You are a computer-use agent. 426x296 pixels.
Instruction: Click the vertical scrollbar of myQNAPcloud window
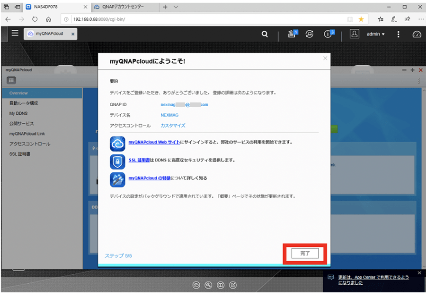pos(424,178)
